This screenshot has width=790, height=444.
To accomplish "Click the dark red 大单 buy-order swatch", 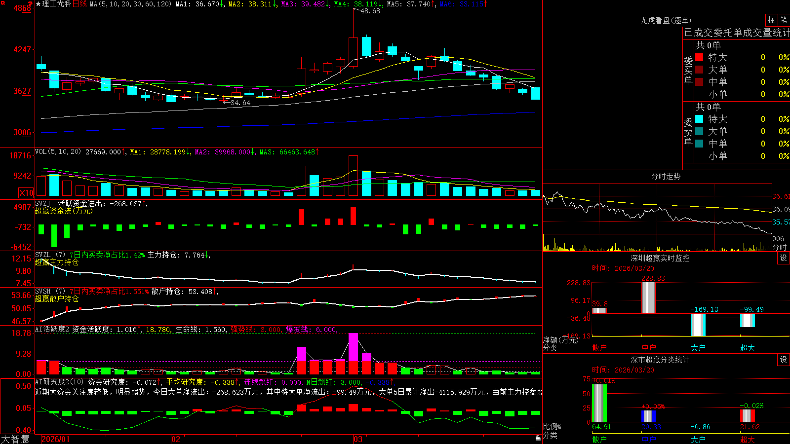I will (699, 70).
